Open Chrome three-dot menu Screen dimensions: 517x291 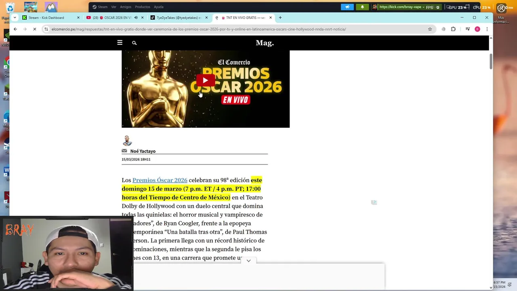(x=487, y=29)
